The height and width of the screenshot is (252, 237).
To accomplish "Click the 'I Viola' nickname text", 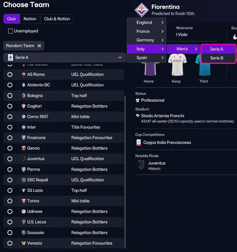I will (181, 35).
